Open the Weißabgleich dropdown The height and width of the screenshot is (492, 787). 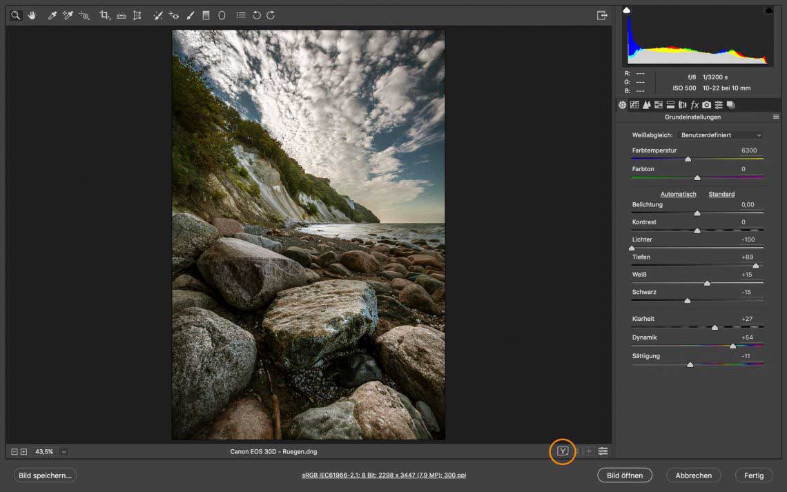(x=720, y=135)
